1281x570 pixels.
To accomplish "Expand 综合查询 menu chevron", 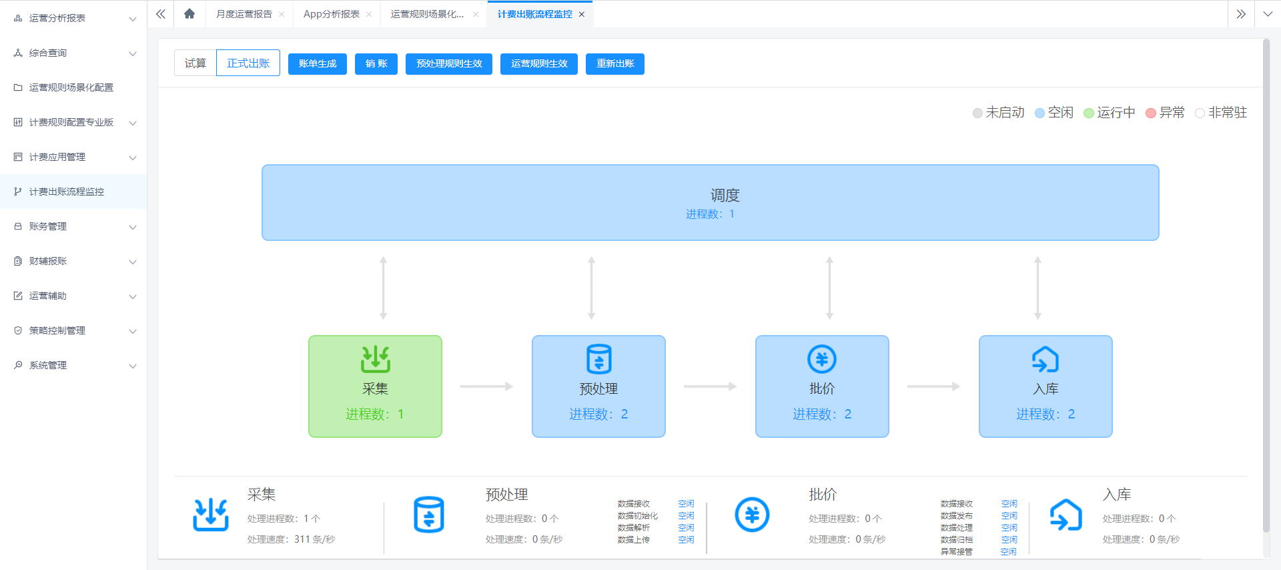I will (133, 53).
